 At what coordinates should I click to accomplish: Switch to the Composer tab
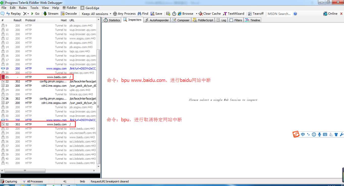181,20
